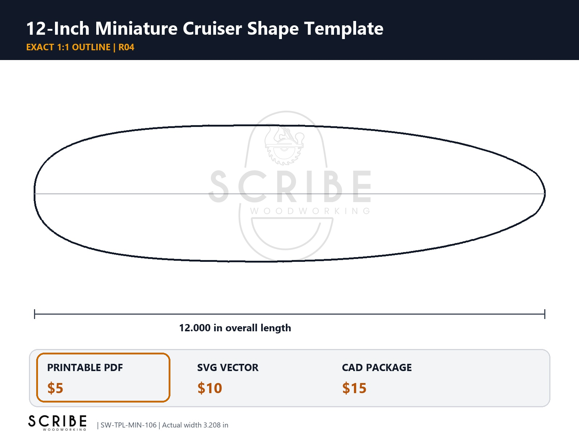The width and height of the screenshot is (579, 434).
Task: Click the $10 price under SVG Vector
Action: click(x=210, y=388)
